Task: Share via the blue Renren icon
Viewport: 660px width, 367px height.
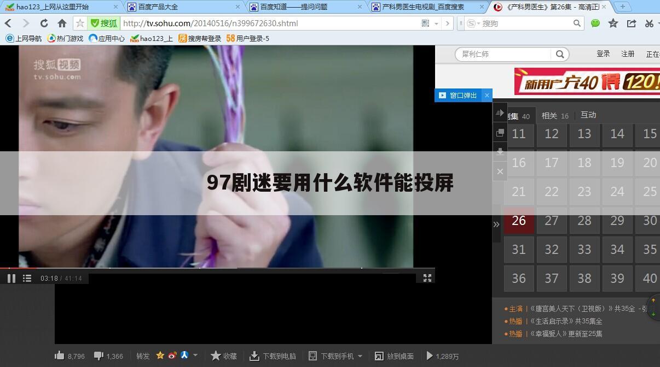Action: point(184,356)
